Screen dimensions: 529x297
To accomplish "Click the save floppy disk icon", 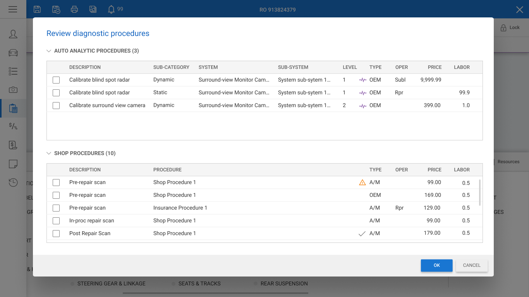I will tap(37, 9).
